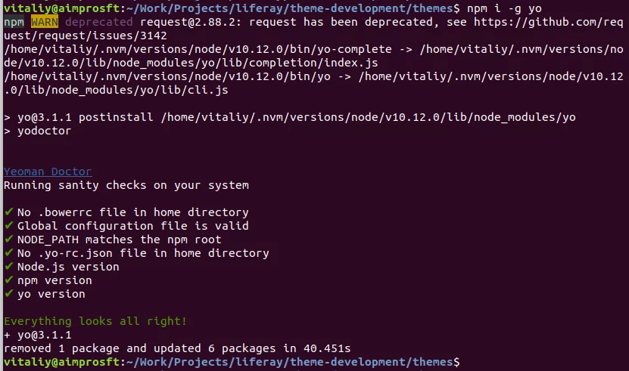Click the '+ yo@3.1.1' installed line

click(x=38, y=335)
